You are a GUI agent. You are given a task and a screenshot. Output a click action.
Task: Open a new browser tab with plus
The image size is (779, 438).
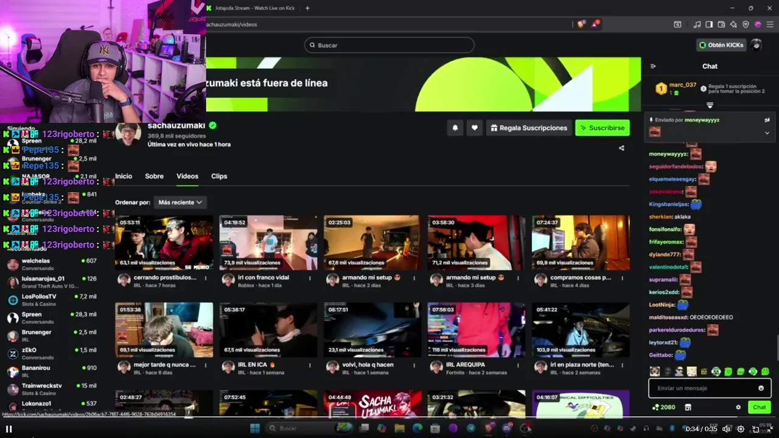coord(307,8)
